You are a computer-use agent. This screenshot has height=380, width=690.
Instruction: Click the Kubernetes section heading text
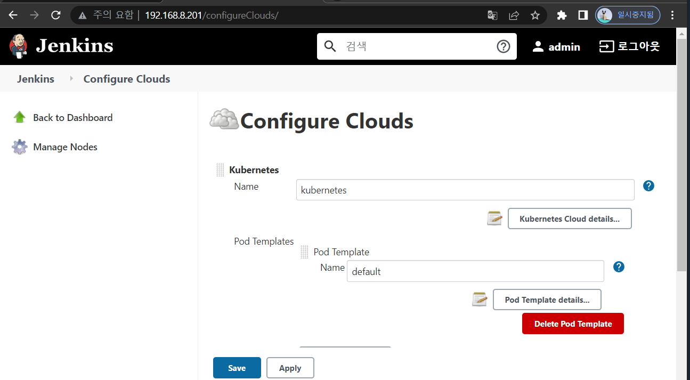click(x=254, y=170)
